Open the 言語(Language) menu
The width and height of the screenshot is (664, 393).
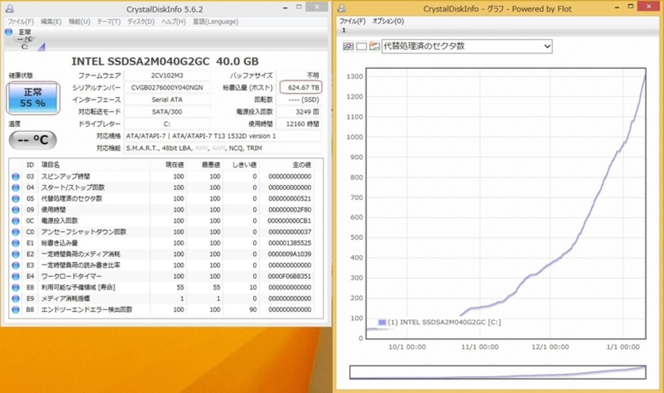(x=215, y=21)
